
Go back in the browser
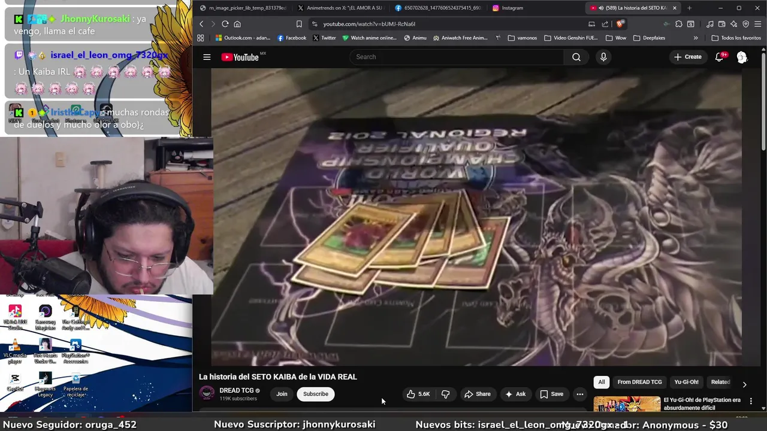pos(201,24)
